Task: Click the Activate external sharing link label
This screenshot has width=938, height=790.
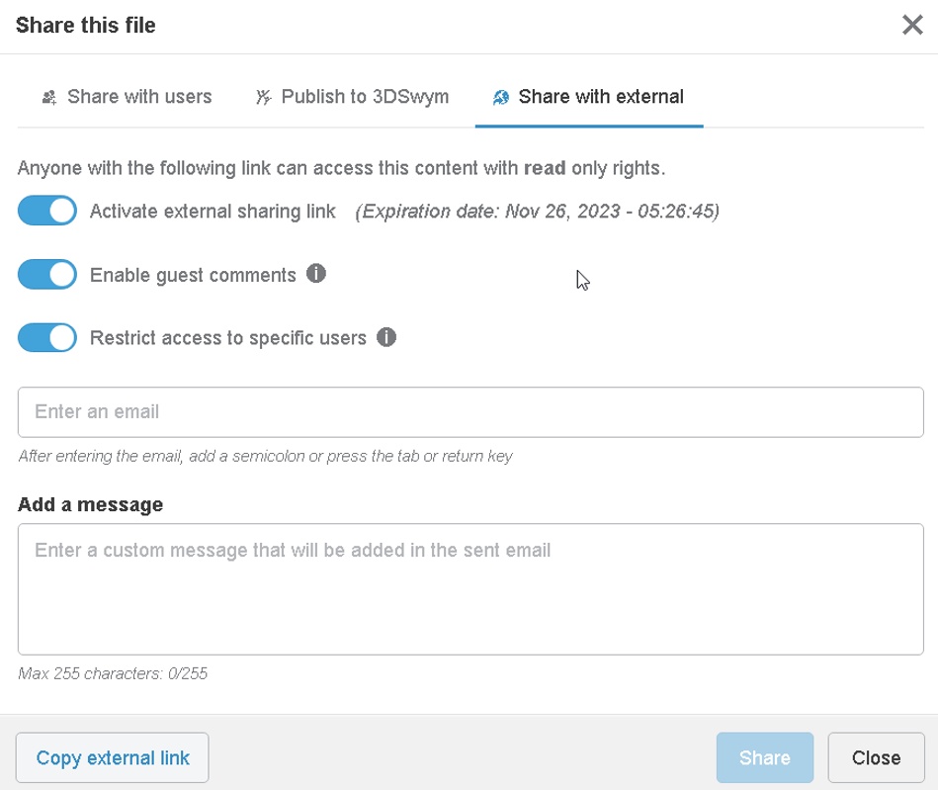Action: (x=213, y=212)
